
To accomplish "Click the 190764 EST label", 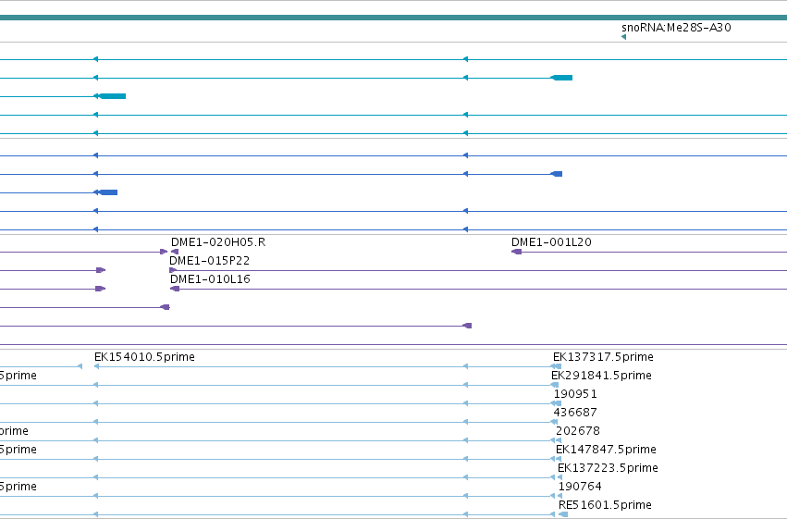I will click(x=580, y=487).
